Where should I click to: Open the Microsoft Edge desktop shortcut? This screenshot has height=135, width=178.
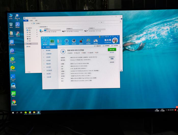click(x=13, y=77)
